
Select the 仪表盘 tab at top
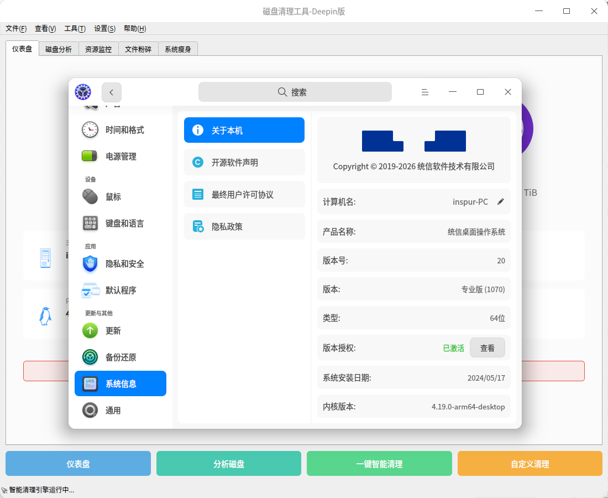pyautogui.click(x=22, y=49)
